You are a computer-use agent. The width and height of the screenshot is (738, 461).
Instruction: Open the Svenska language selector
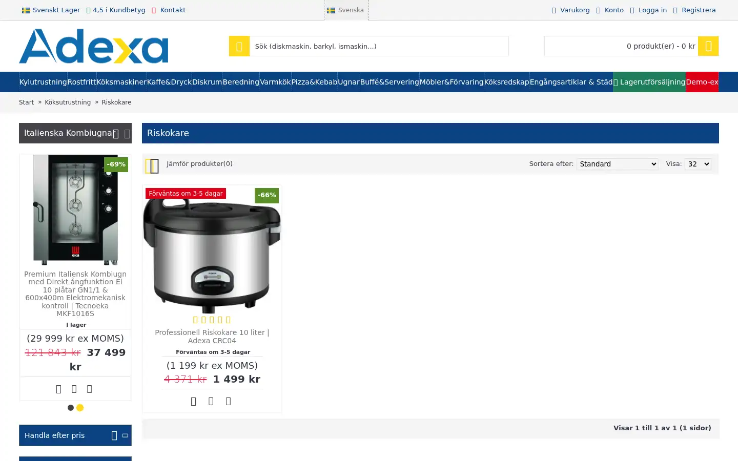click(346, 10)
